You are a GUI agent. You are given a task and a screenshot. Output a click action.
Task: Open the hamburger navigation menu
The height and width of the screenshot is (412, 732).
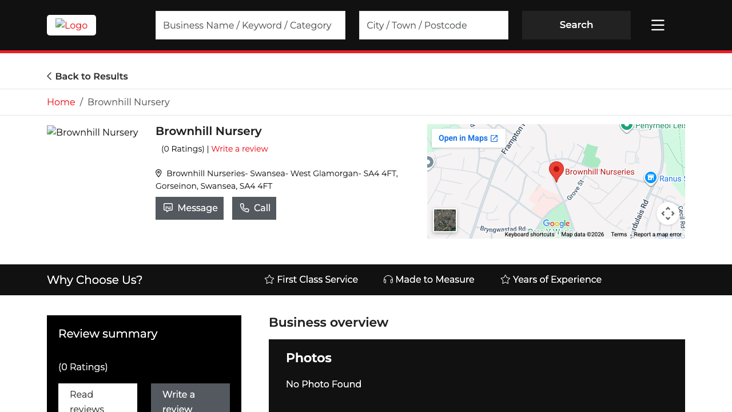[657, 25]
